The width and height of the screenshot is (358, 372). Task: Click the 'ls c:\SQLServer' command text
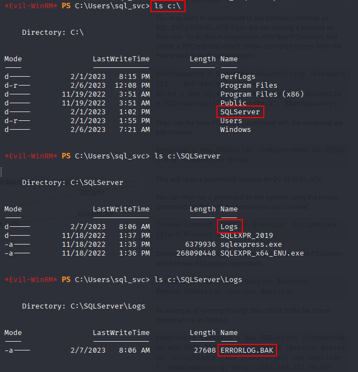click(x=187, y=156)
